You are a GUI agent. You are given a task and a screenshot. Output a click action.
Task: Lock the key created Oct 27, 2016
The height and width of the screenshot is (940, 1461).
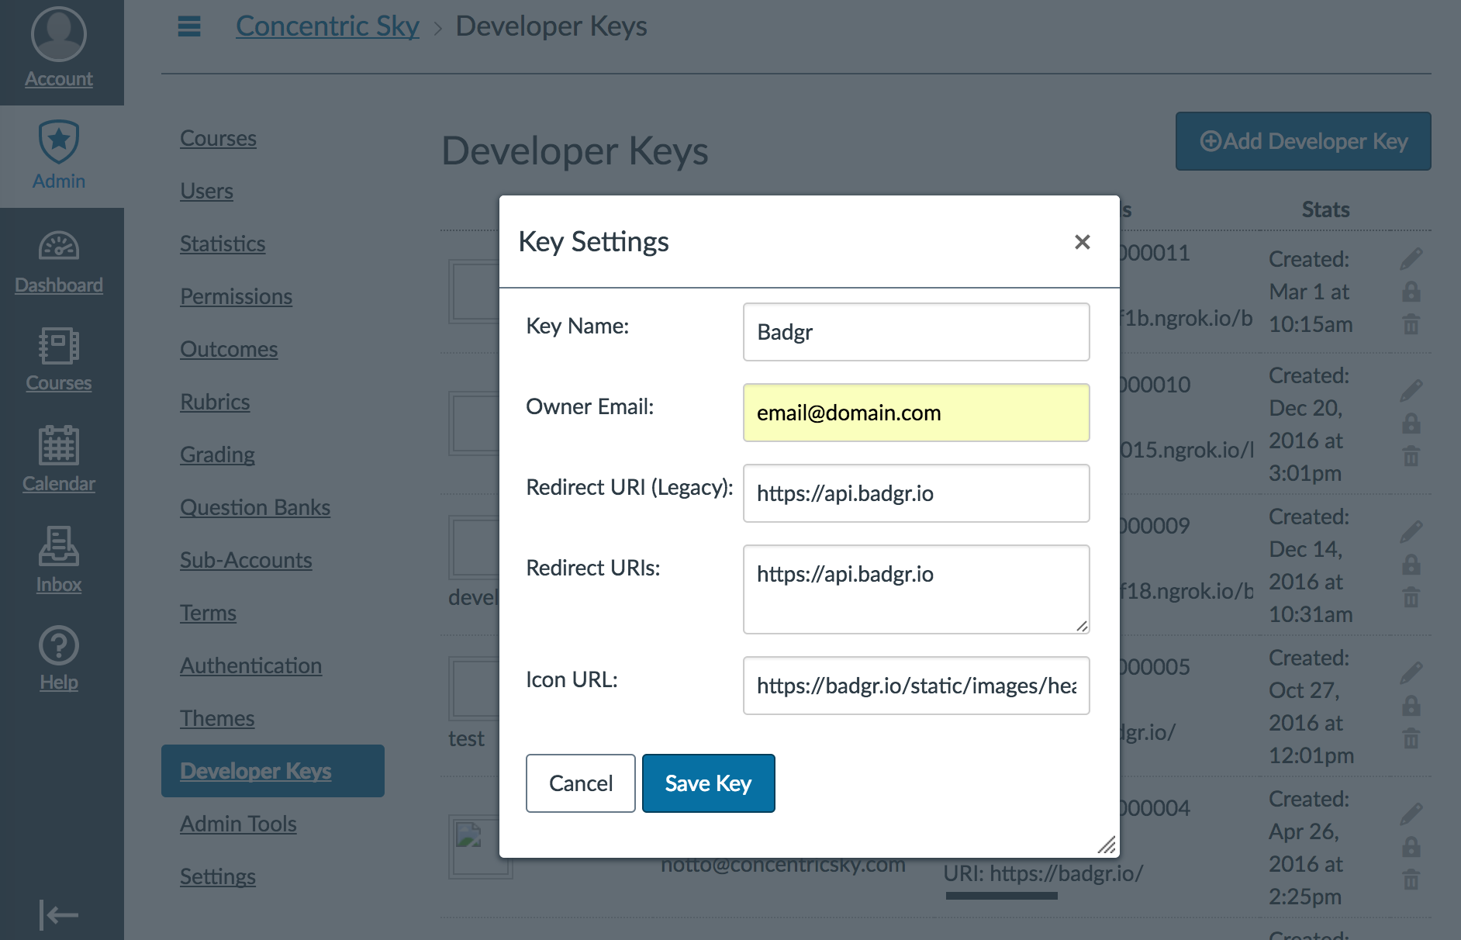pos(1411,706)
